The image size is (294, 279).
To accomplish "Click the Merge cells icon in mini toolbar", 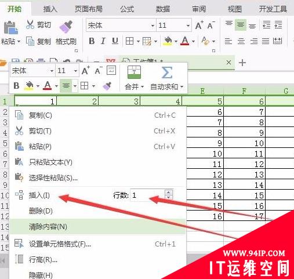I will point(134,72).
